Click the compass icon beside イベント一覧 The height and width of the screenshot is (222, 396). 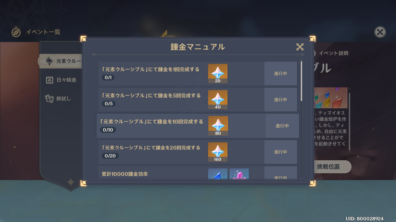click(16, 32)
